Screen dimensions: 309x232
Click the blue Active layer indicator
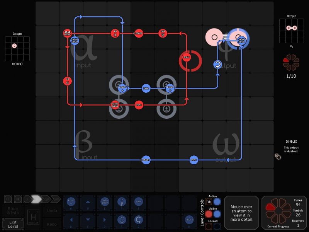[x=217, y=201]
